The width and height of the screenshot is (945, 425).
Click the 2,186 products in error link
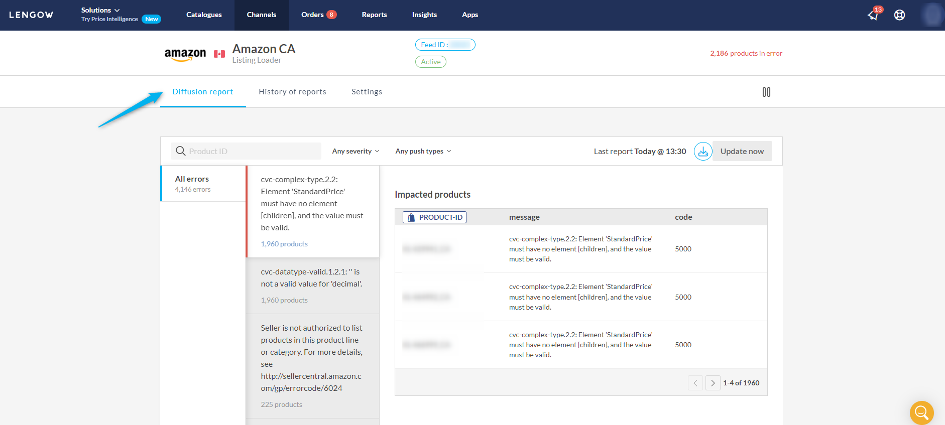pos(746,53)
